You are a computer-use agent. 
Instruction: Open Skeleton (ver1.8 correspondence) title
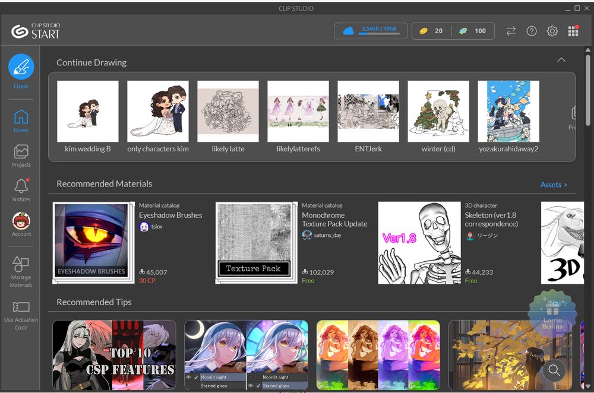(x=491, y=220)
